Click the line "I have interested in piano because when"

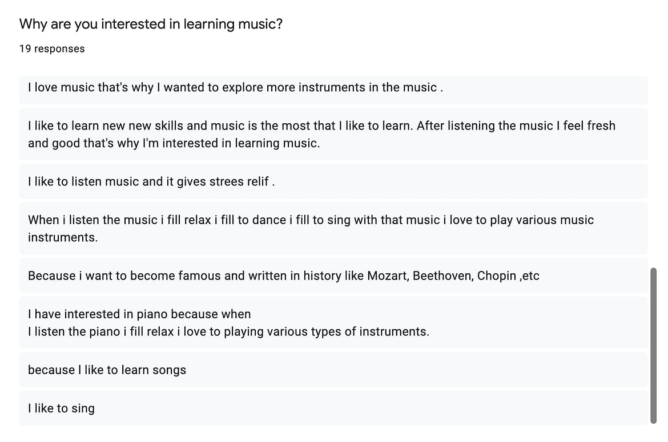coord(139,314)
